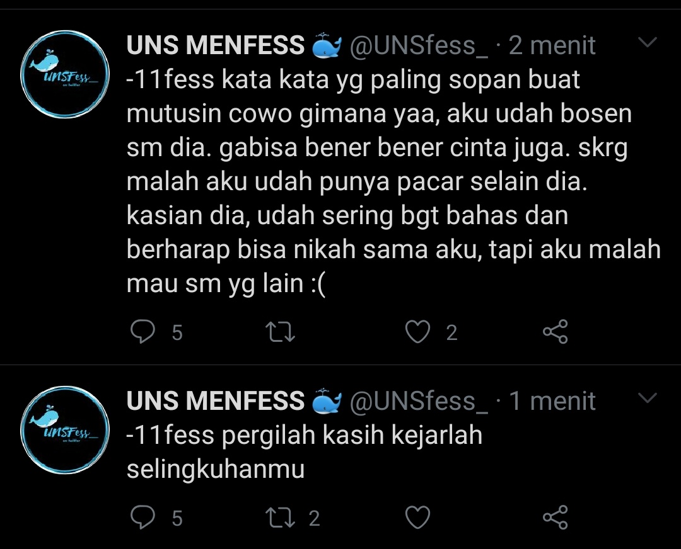Open UNS MENFESS profile name in second tweet

pos(216,400)
